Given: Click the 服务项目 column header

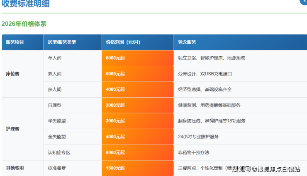Looking at the screenshot, I should click(15, 42).
